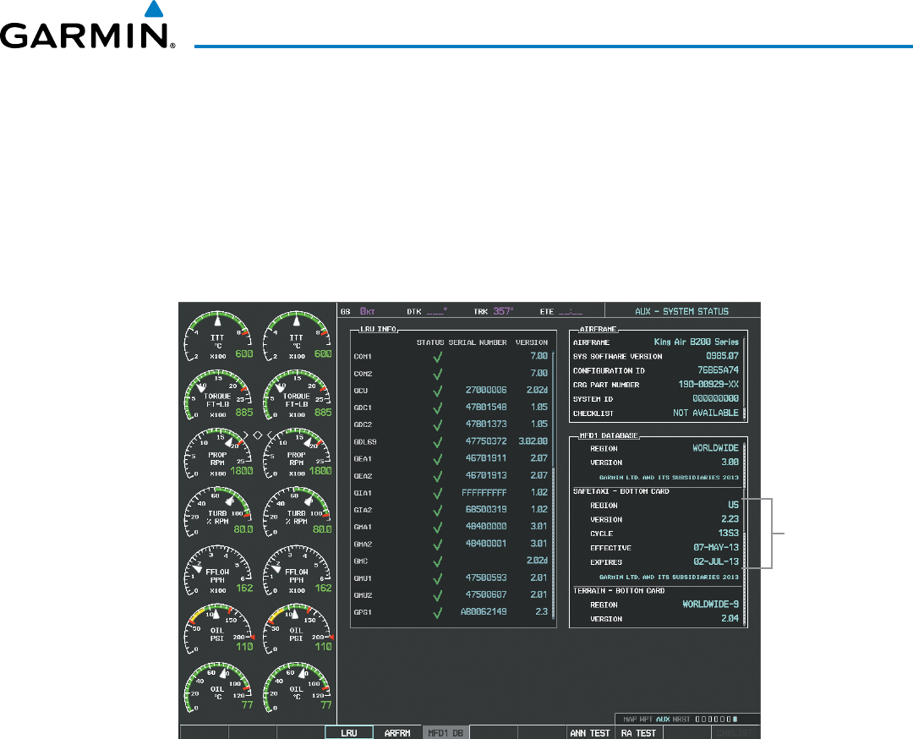Select the CHKLIST softkey
The image size is (913, 739).
tap(735, 732)
